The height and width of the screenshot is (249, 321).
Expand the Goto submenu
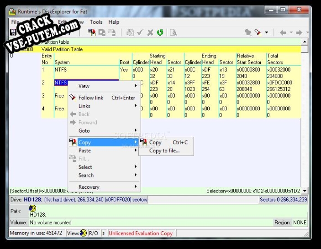[105, 130]
